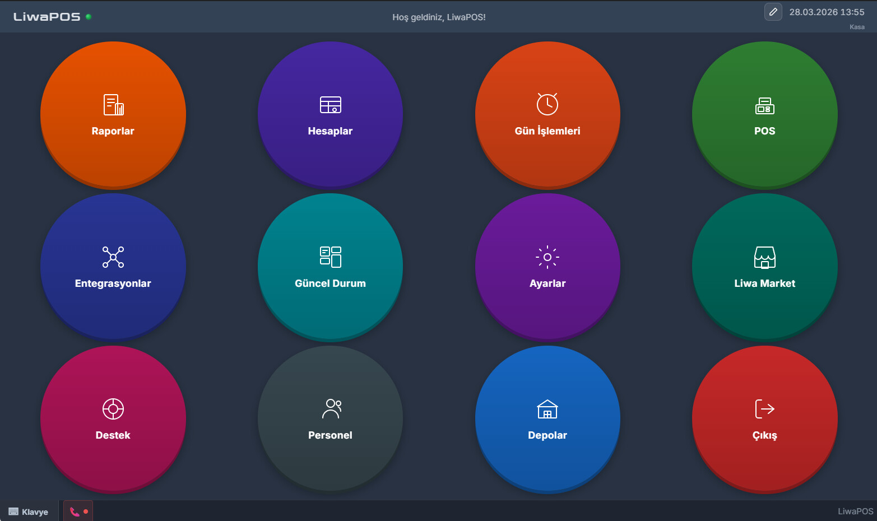Open the Depolar warehouse tile

[547, 419]
